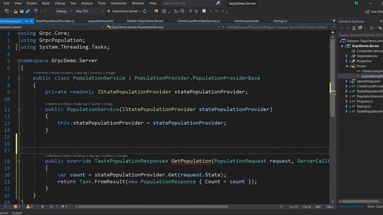The width and height of the screenshot is (383, 215).
Task: Click the Save All toolbar icon
Action: [x=28, y=11]
